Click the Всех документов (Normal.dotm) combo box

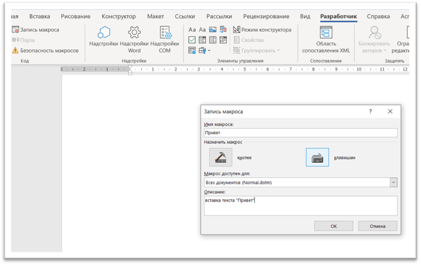tap(301, 182)
